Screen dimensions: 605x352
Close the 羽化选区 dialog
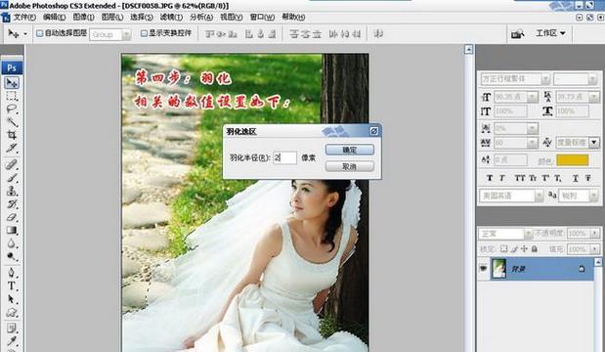(374, 131)
